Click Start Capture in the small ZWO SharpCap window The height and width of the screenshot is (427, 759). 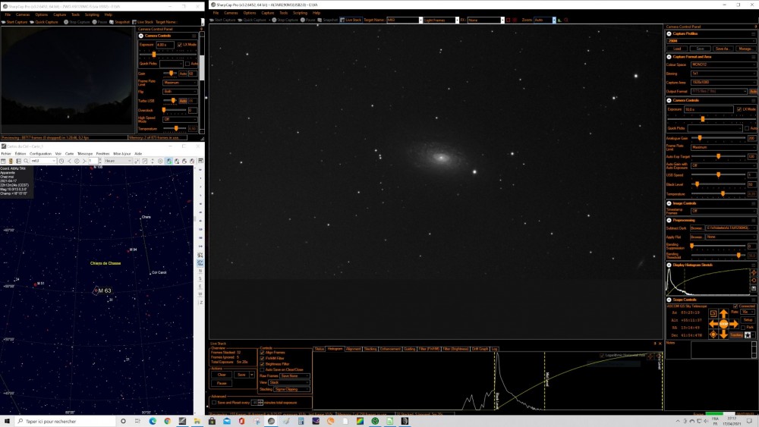coord(14,22)
